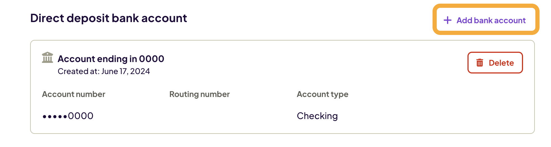Screen dimensions: 551x147
Task: Click the red trash can icon
Action: [x=479, y=63]
